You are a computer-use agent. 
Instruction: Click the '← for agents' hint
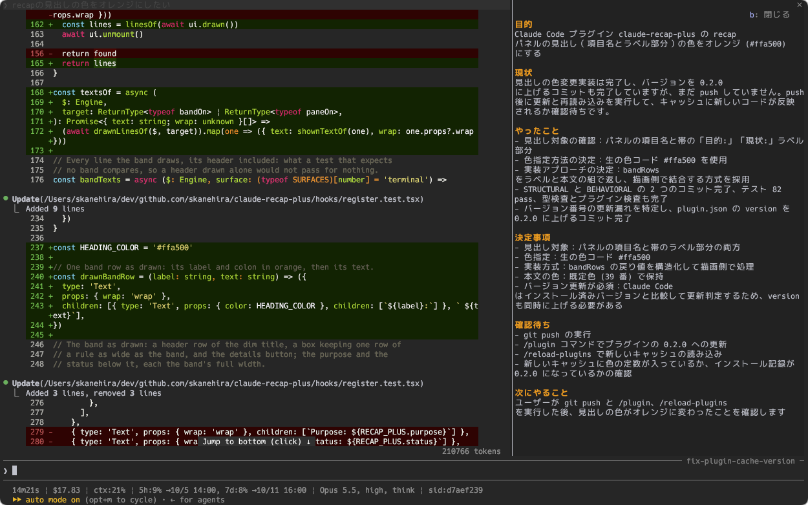click(198, 500)
